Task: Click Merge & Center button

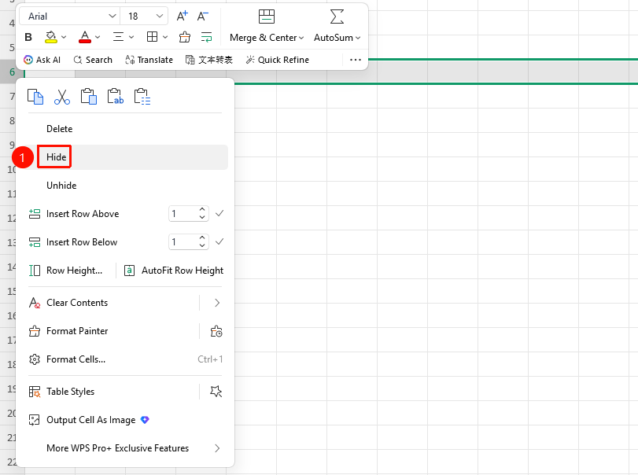Action: (267, 26)
